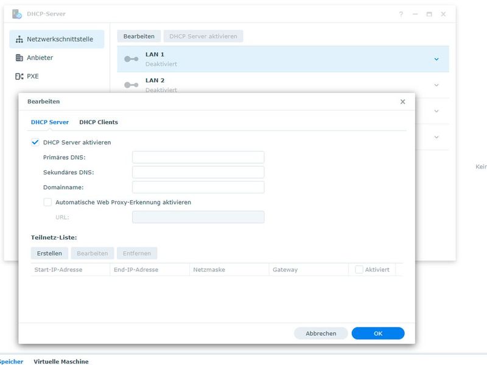Click the LAN 1 network interface icon
The image size is (487, 365).
point(133,59)
